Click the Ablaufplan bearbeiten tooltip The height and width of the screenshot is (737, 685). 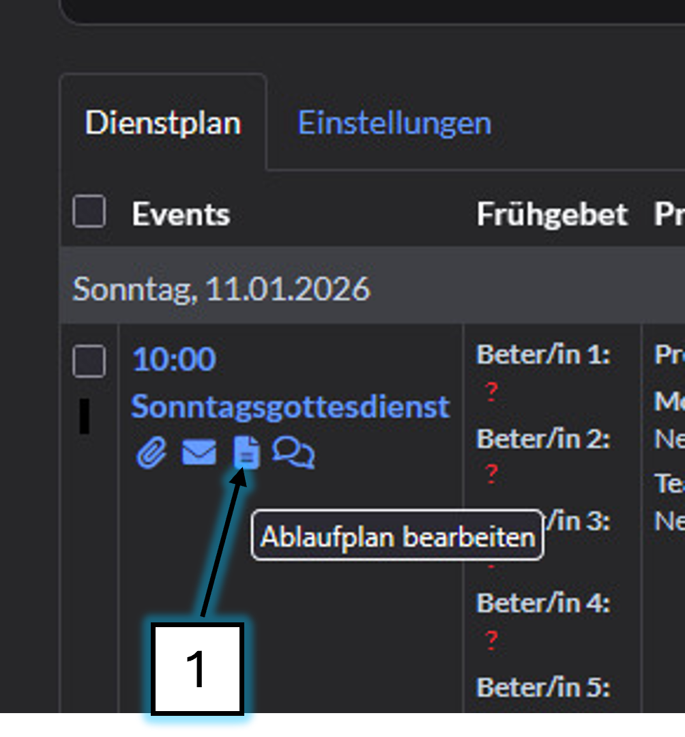coord(397,537)
